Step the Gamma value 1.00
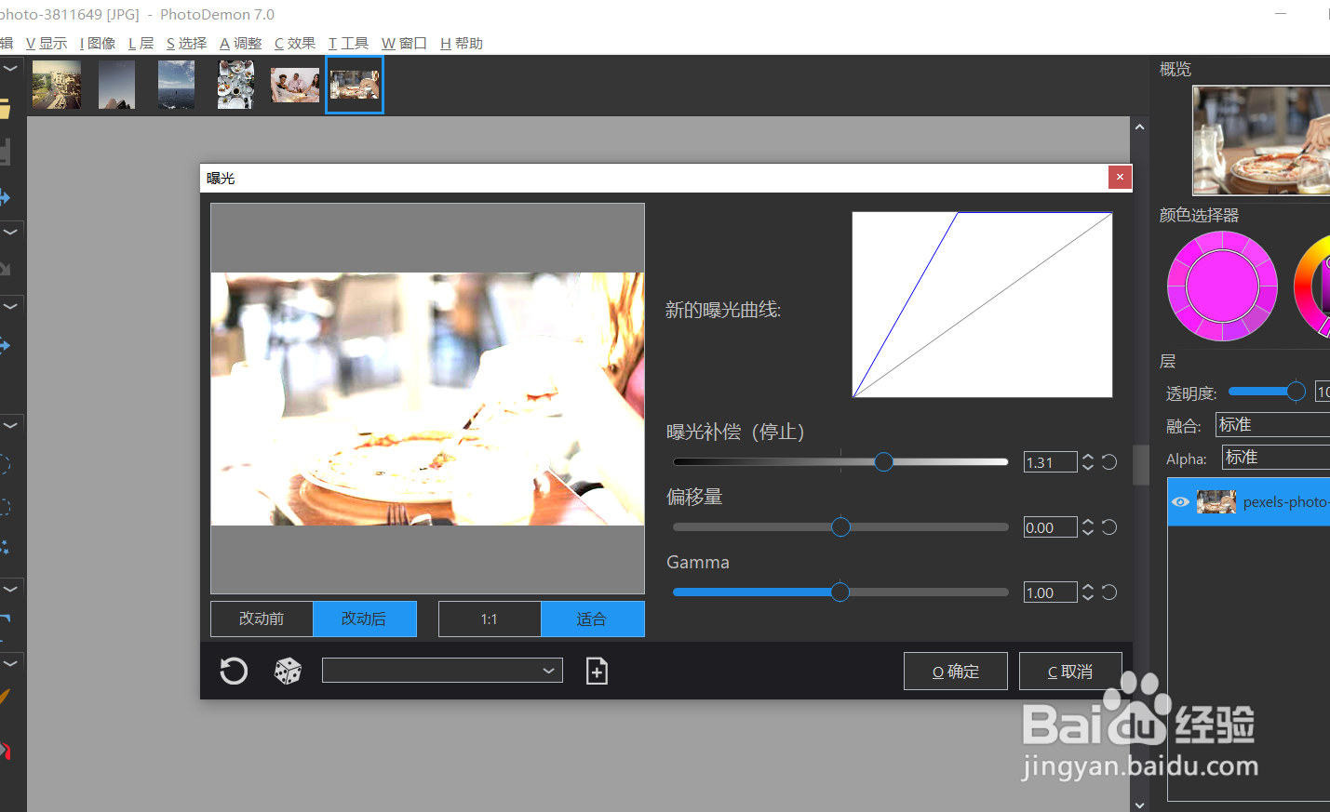 pyautogui.click(x=1088, y=592)
